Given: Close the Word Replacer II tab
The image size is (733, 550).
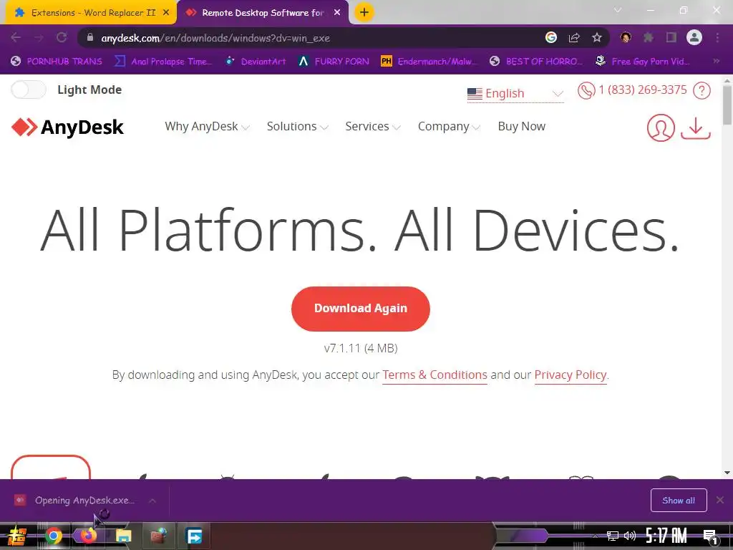Looking at the screenshot, I should point(166,13).
